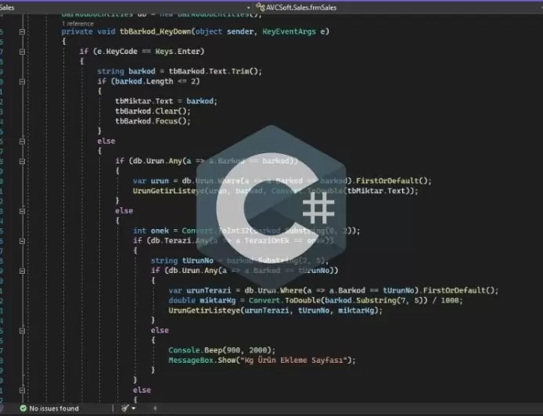Viewport: 543px width, 416px height.
Task: Click the string tUrunNo declaration
Action: (182, 260)
